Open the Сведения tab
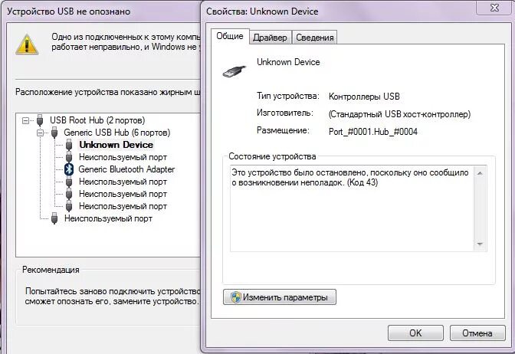515x354 pixels. pos(314,38)
